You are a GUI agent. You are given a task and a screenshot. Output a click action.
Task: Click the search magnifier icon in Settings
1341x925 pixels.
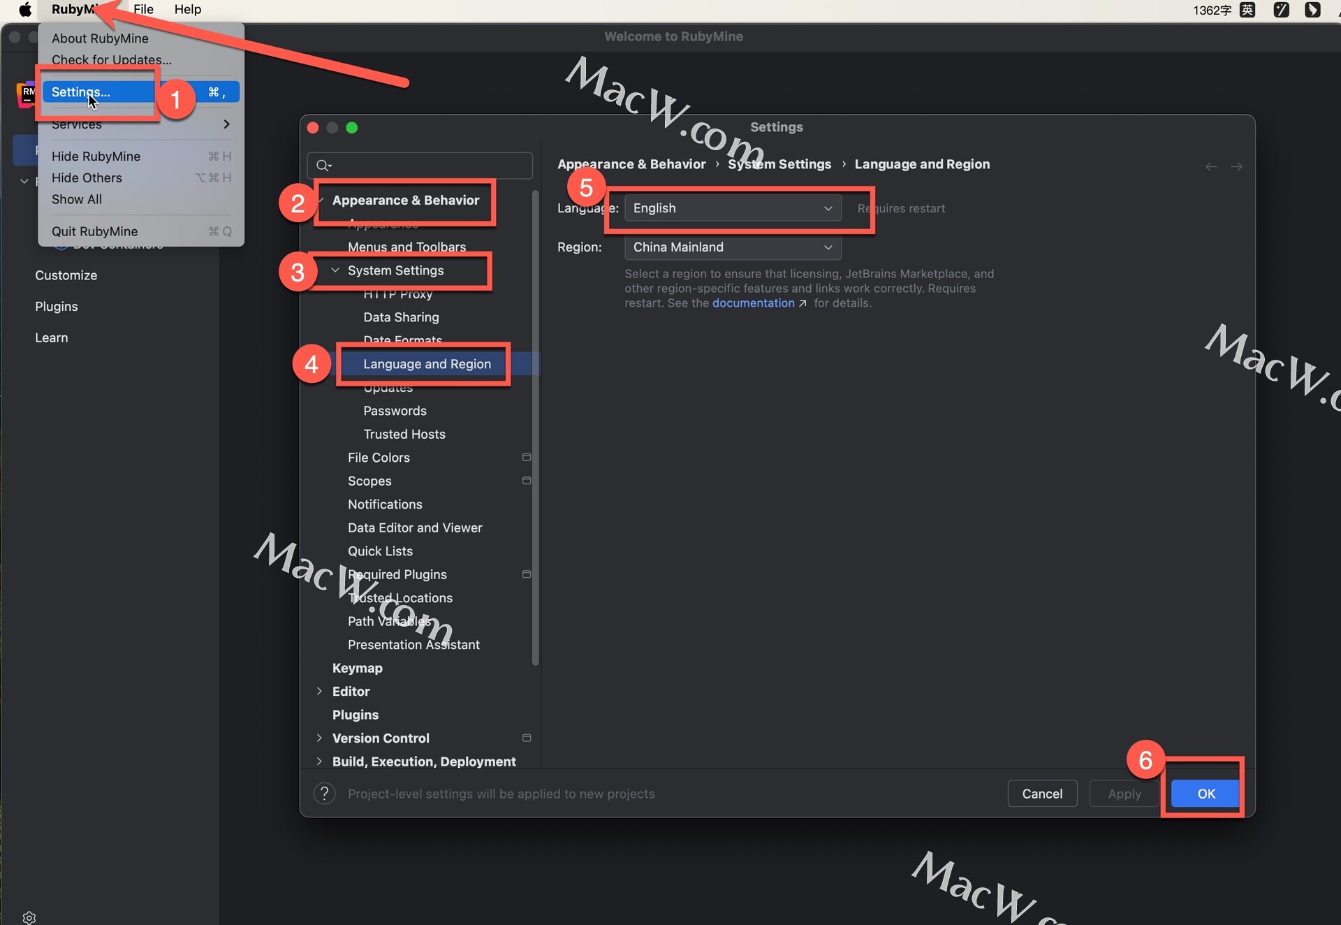pyautogui.click(x=323, y=166)
